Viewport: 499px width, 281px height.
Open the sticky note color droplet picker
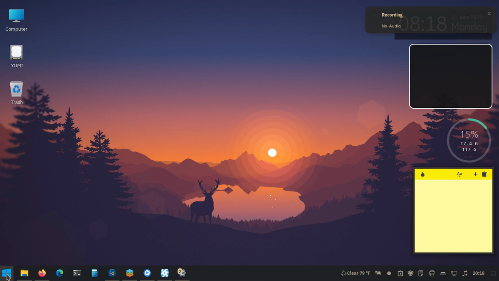422,174
